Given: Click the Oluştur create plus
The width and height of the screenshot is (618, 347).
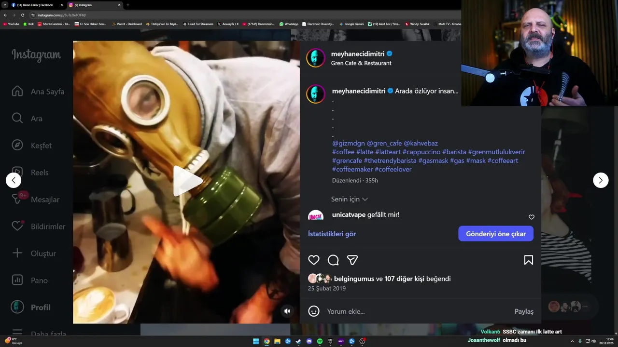Looking at the screenshot, I should click(34, 254).
